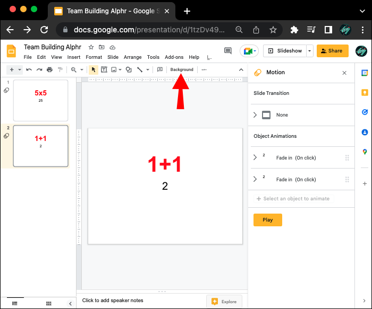
Task: Open the Format menu
Action: pyautogui.click(x=94, y=57)
